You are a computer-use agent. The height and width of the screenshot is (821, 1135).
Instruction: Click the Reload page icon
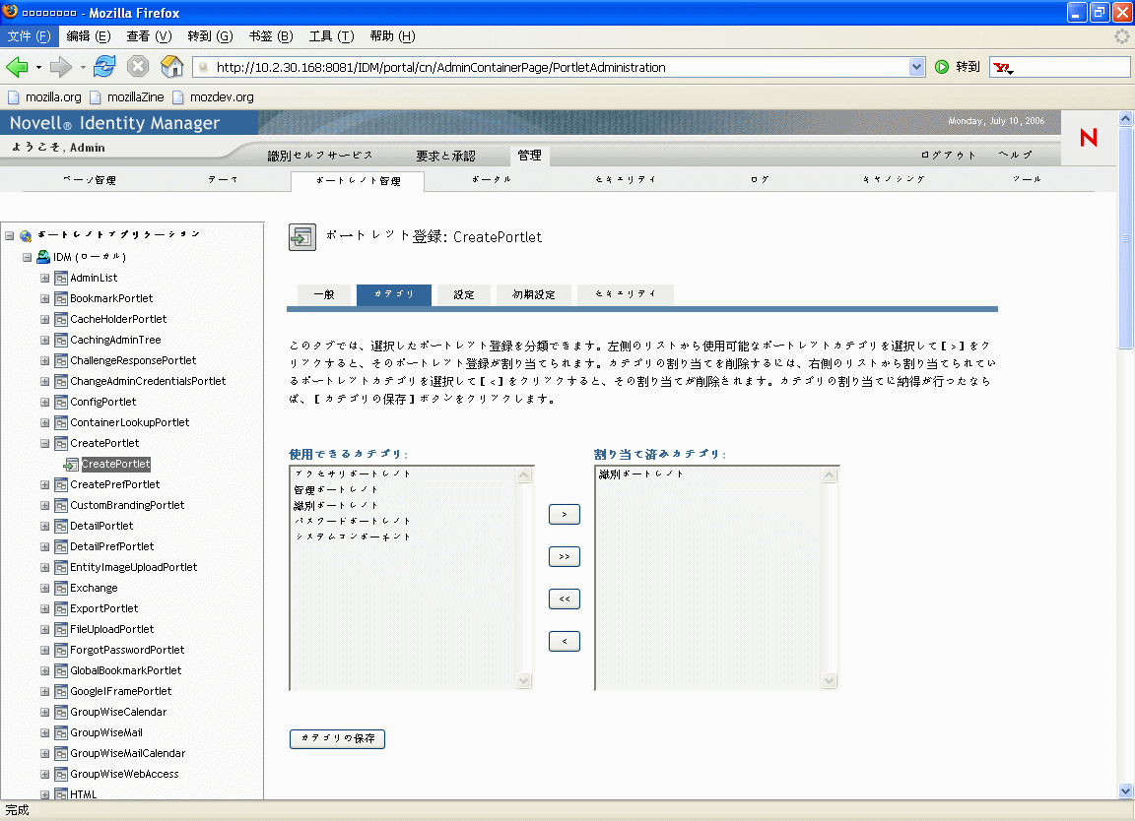tap(104, 67)
